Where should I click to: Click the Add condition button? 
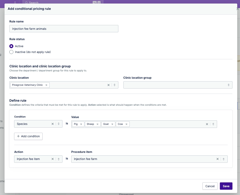28,136
